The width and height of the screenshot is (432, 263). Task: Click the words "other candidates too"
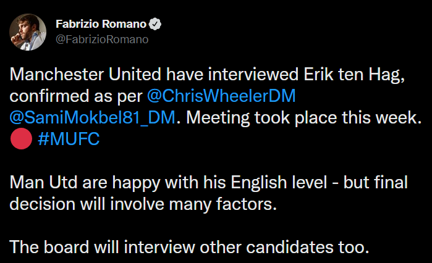click(x=284, y=247)
